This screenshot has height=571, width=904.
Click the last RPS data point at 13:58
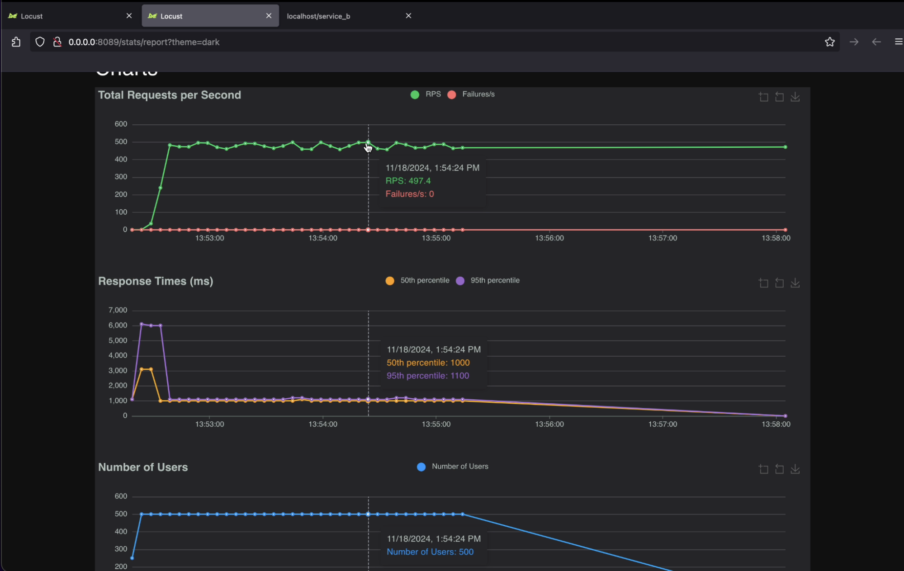785,147
